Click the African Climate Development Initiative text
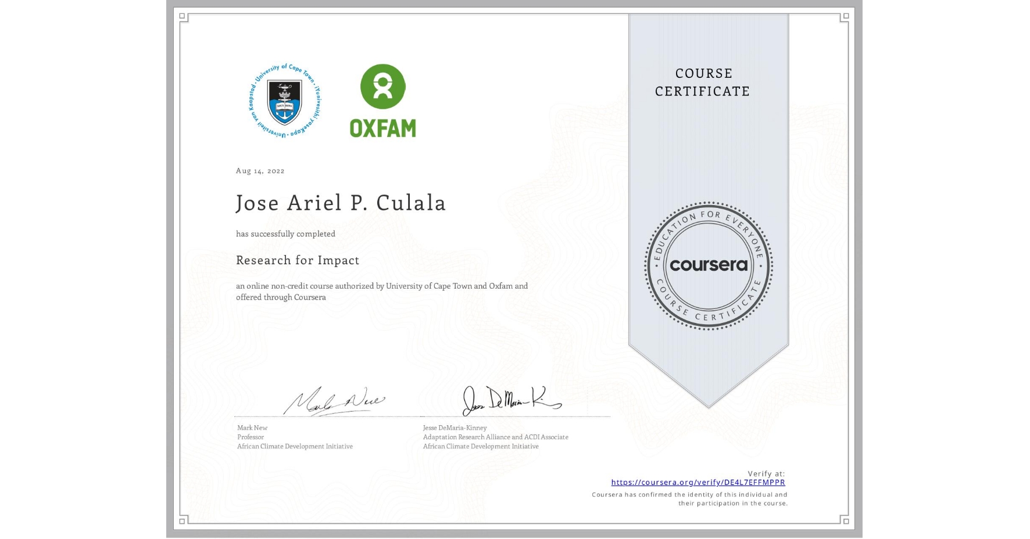The image size is (1030, 539). [294, 446]
